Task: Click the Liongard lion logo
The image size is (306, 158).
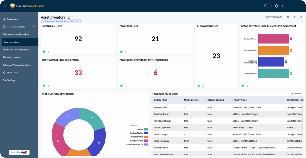Action: [x=13, y=6]
